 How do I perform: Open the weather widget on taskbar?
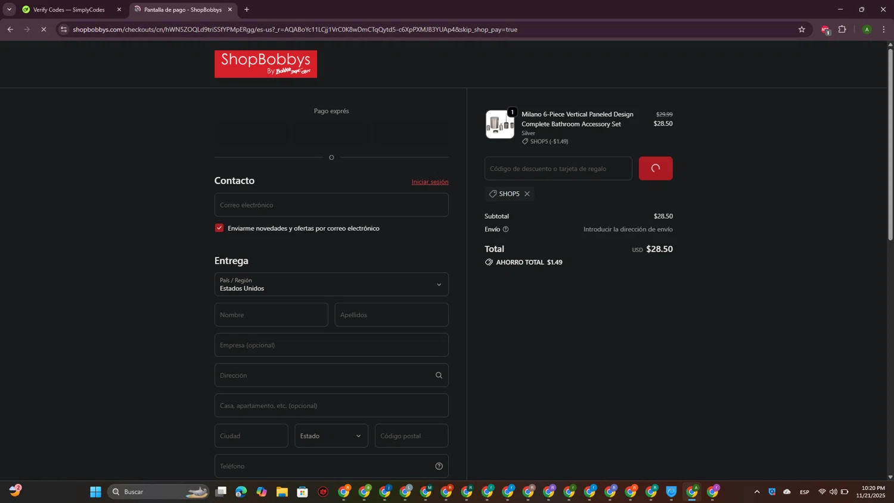(15, 491)
